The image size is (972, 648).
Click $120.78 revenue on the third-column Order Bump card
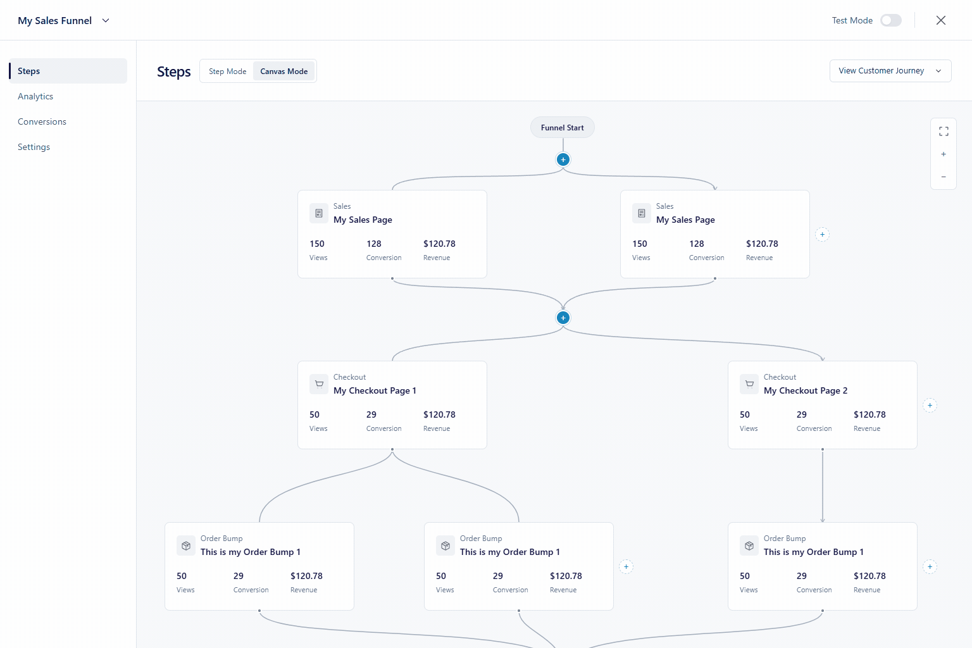click(x=869, y=576)
